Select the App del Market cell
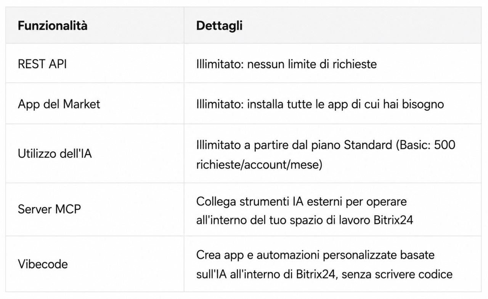The height and width of the screenshot is (299, 488). (x=59, y=104)
